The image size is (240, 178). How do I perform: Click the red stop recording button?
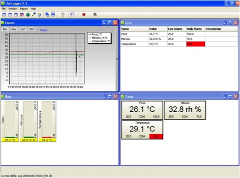click(x=84, y=14)
